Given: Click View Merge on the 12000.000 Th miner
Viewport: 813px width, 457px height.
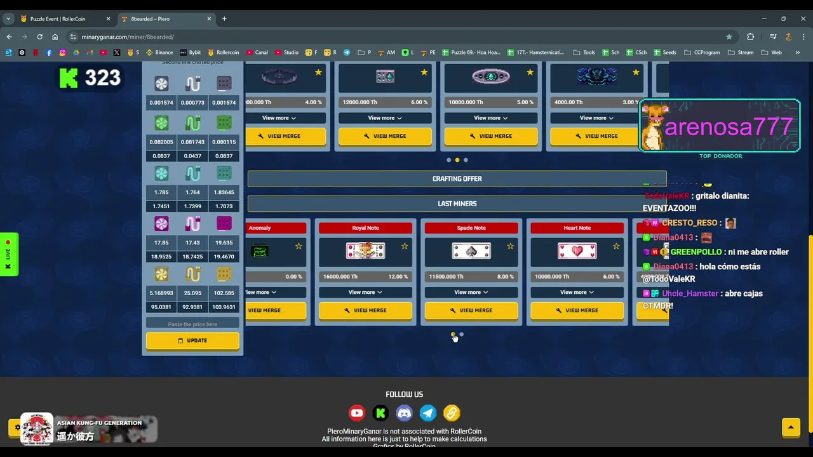Looking at the screenshot, I should [385, 136].
